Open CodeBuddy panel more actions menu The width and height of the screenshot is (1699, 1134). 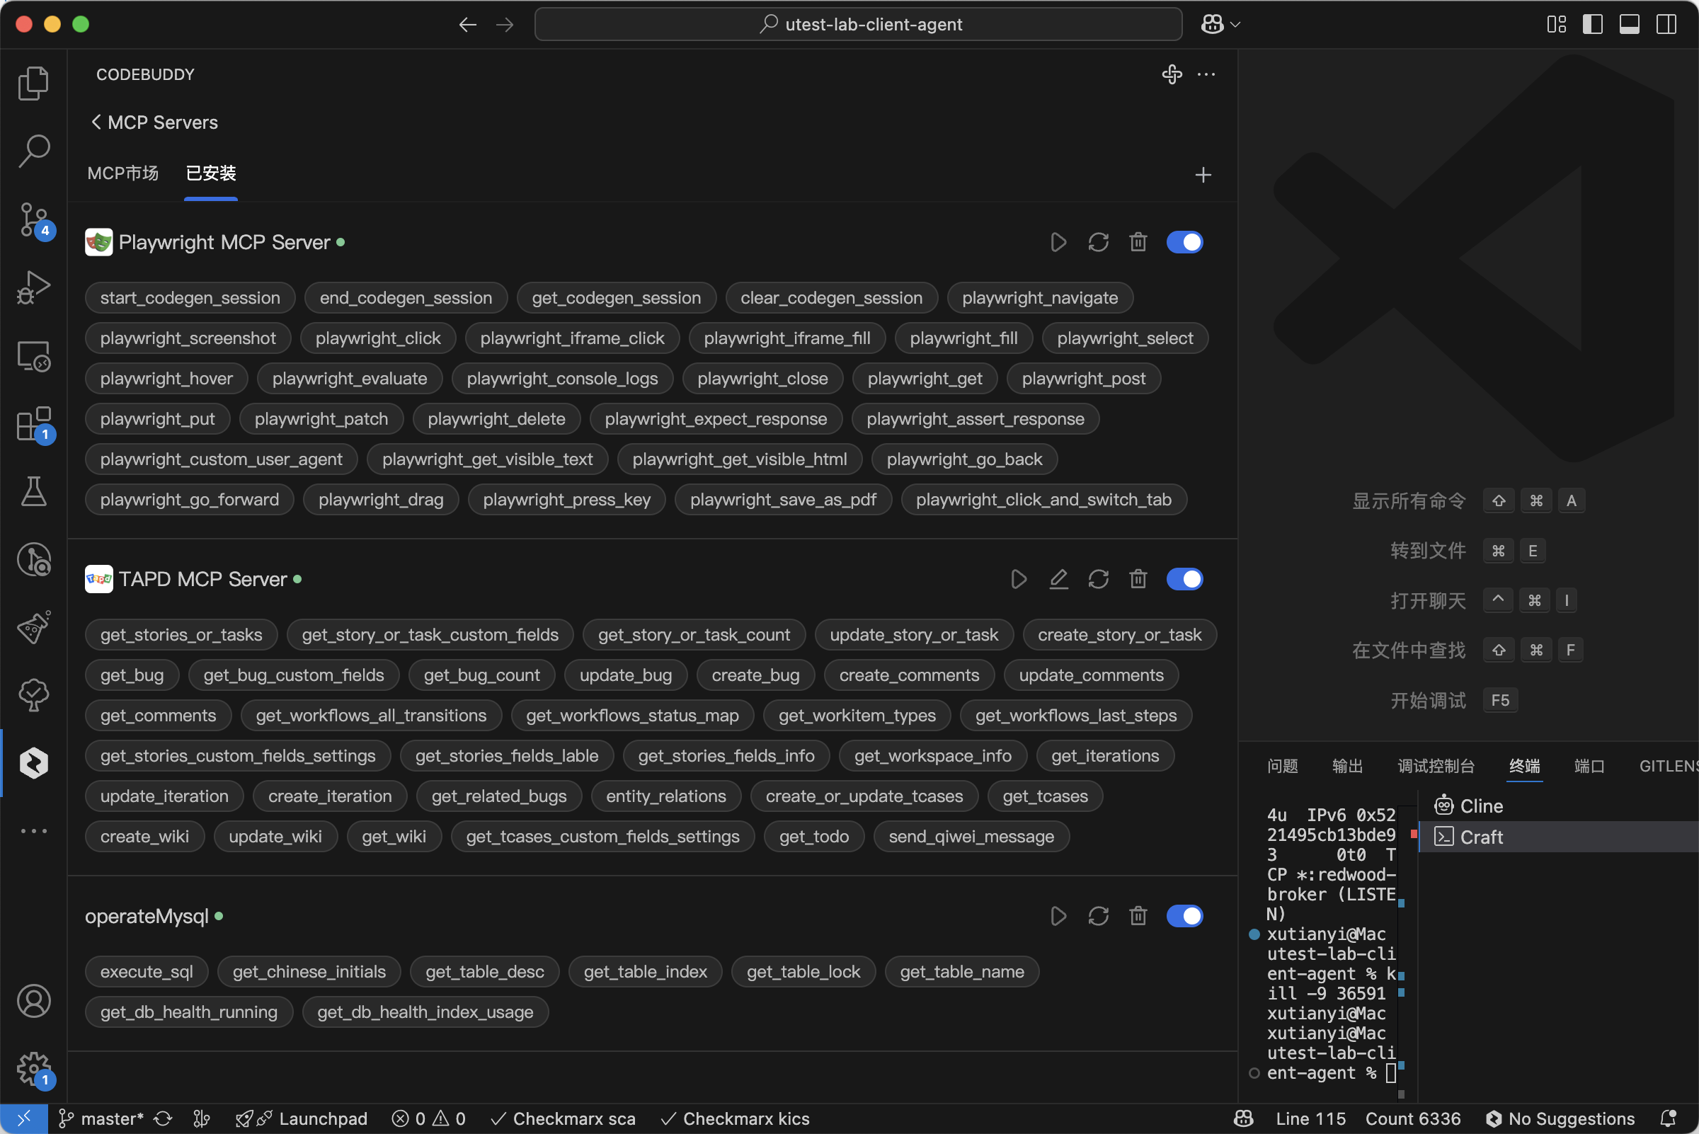coord(1206,74)
